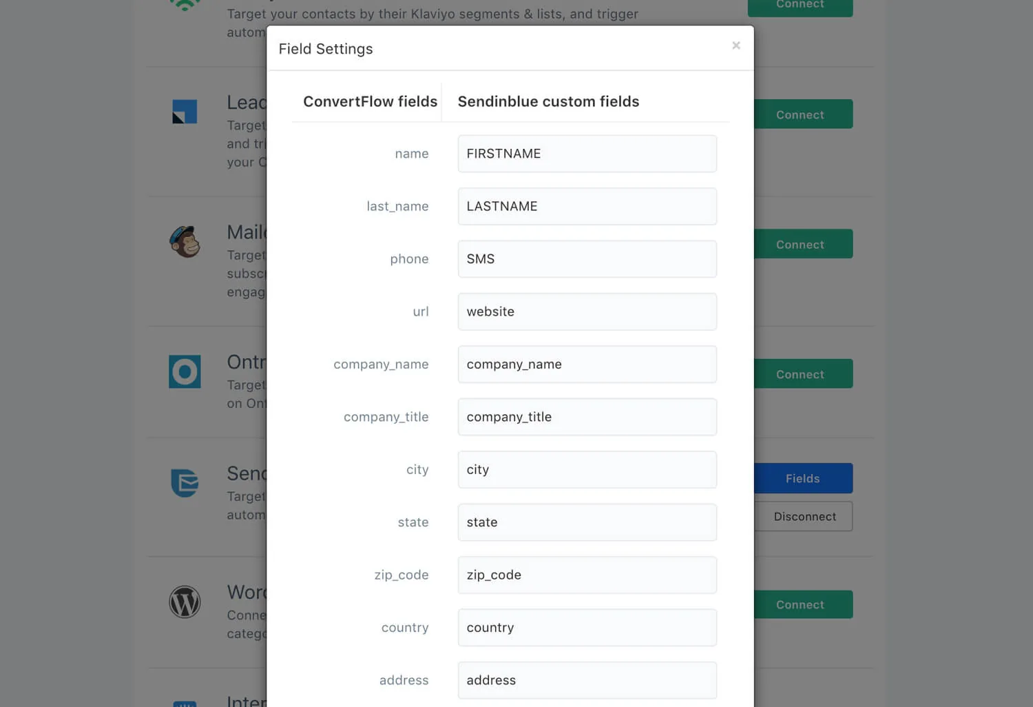Click the 'phone' field label
The image size is (1033, 707).
409,259
